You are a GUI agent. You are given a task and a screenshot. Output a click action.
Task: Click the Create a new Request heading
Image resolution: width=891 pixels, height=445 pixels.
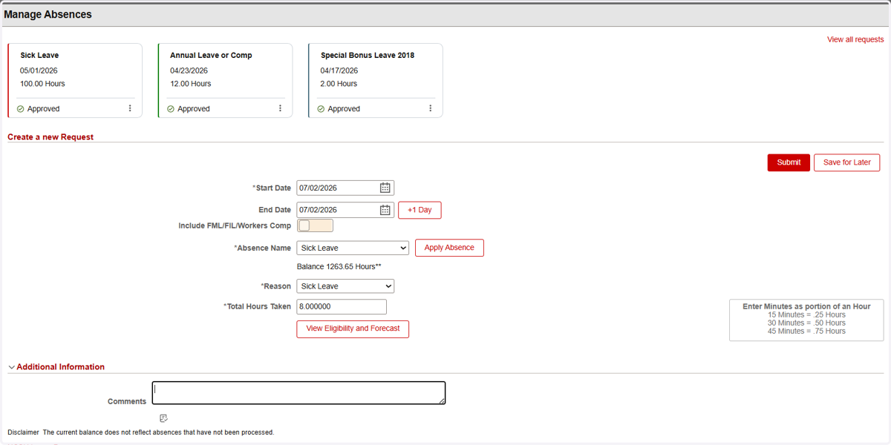(x=50, y=137)
